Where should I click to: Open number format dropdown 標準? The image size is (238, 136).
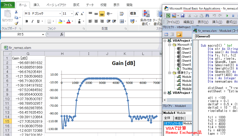coord(134,14)
